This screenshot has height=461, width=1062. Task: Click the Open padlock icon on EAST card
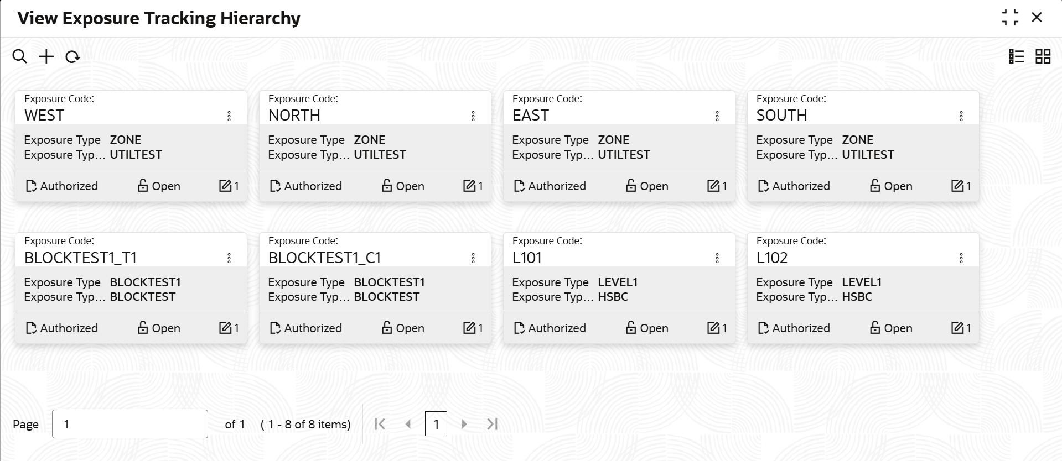[x=631, y=186]
